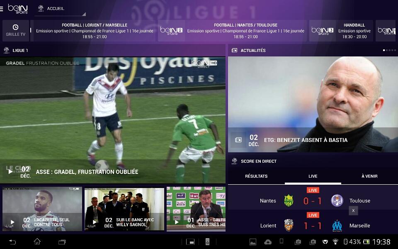
Task: Tap the Wi-Fi status icon
Action: pos(335,242)
